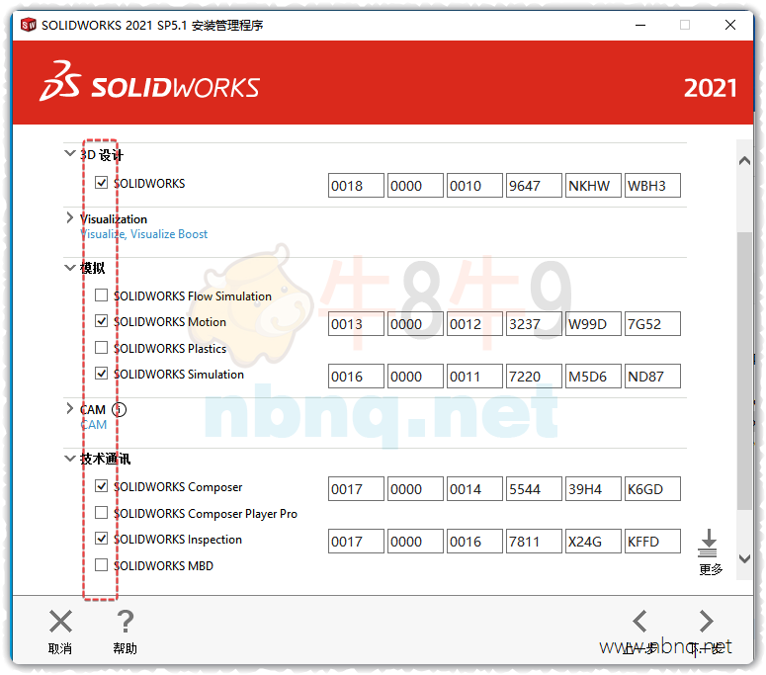Viewport: 766px width, 675px height.
Task: Select the SOLIDWORKS Composer Player Pro label
Action: (x=206, y=513)
